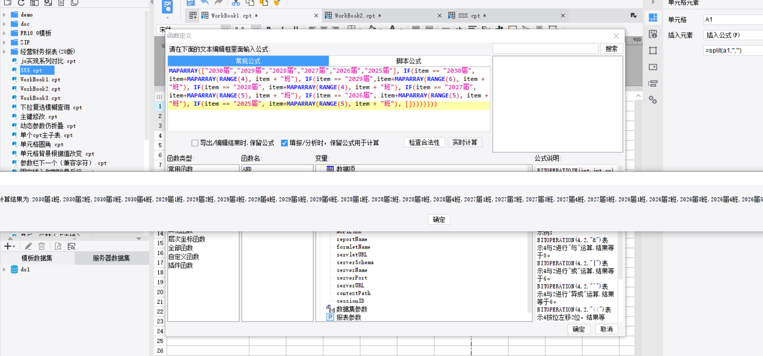763x356 pixels.
Task: Click 确定 at the formula dialog bottom
Action: click(579, 329)
